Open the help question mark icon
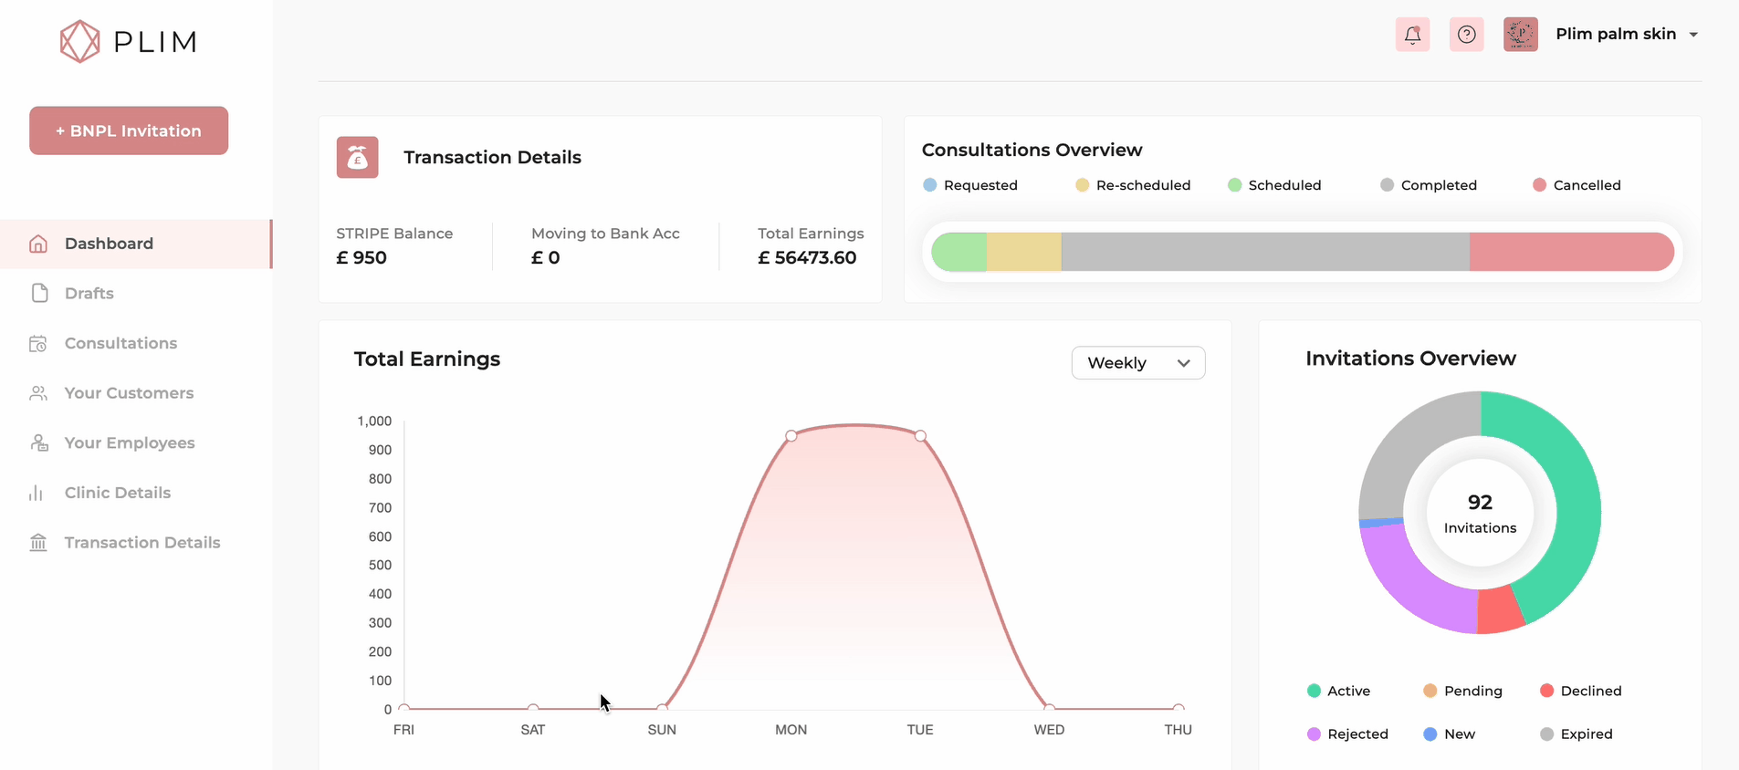Image resolution: width=1739 pixels, height=770 pixels. [x=1466, y=35]
